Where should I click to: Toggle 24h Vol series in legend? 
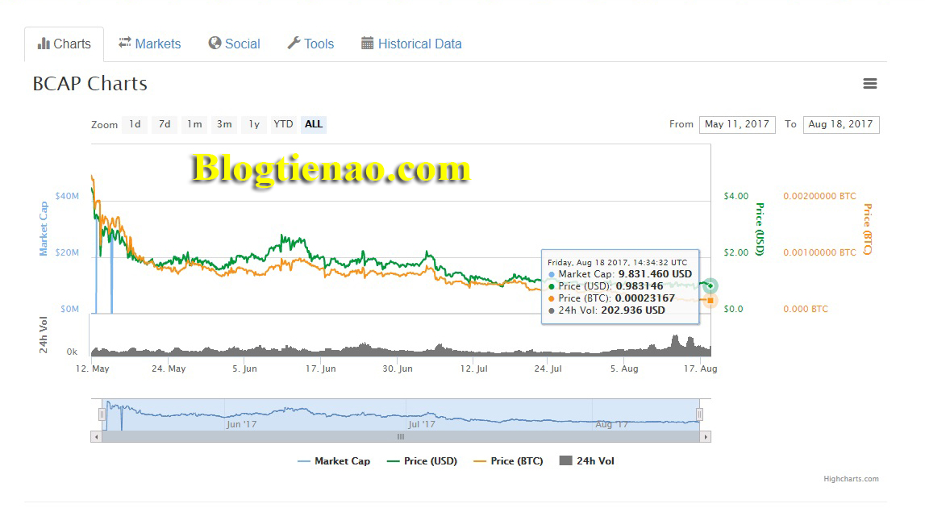click(x=587, y=461)
